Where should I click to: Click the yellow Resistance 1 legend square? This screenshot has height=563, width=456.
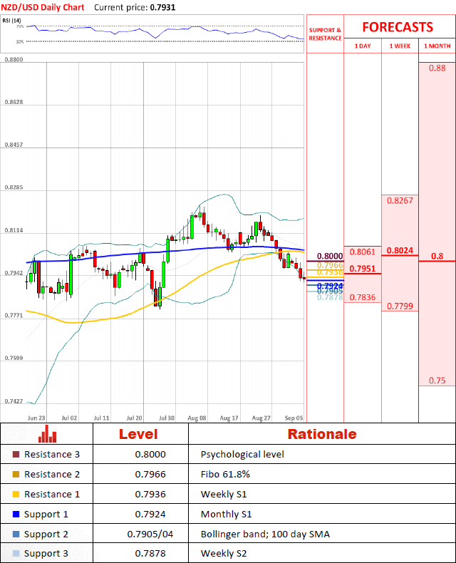(16, 495)
